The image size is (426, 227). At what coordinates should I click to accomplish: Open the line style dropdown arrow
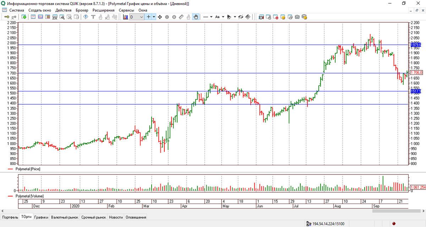pyautogui.click(x=211, y=17)
